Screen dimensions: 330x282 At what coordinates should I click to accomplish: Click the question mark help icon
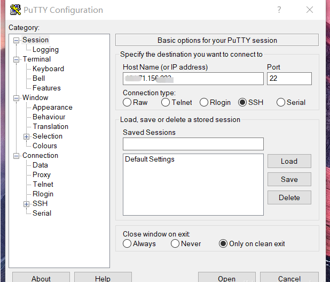pos(279,10)
